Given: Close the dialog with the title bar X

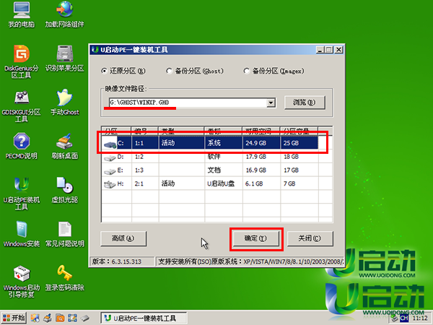Looking at the screenshot, I should 339,50.
